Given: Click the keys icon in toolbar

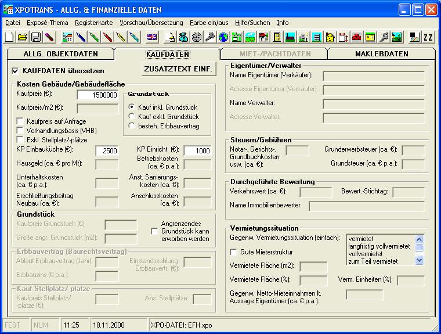Looking at the screenshot, I should pos(209,38).
